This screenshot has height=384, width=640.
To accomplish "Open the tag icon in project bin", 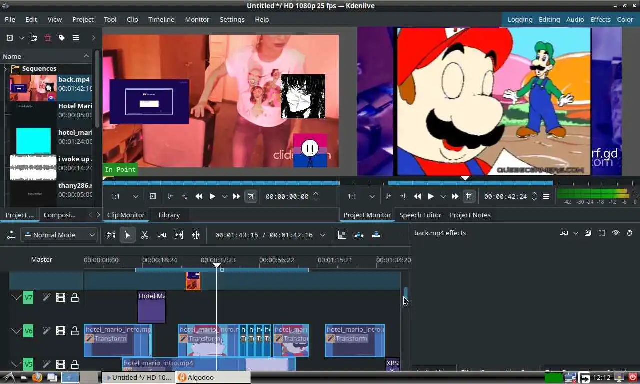I will point(62,38).
